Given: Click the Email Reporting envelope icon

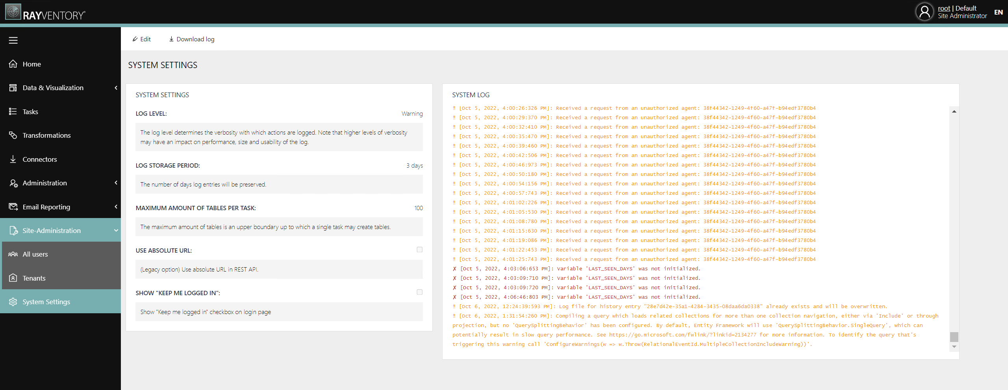Looking at the screenshot, I should point(13,207).
